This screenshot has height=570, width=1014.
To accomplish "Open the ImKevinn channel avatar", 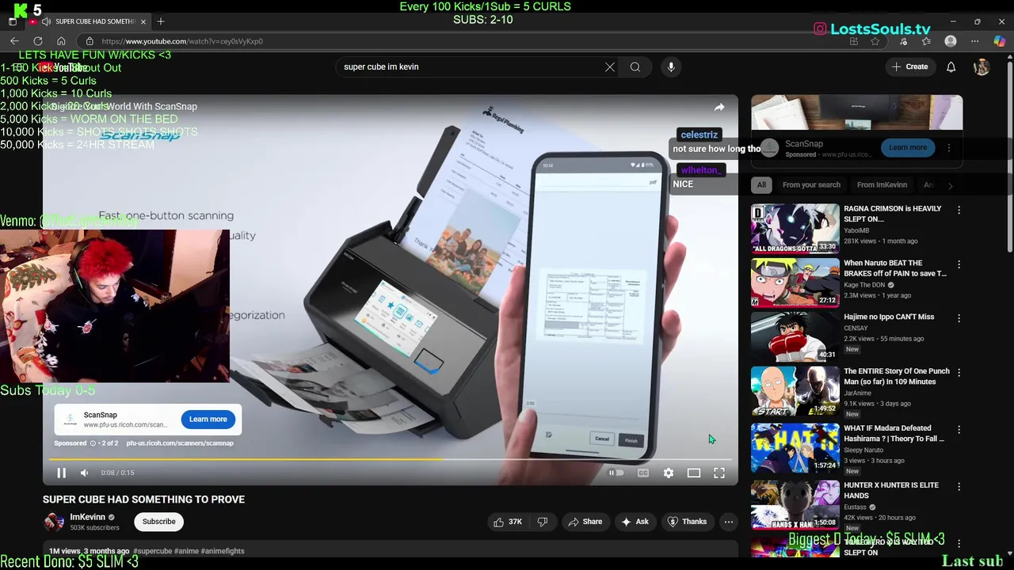I will 53,522.
